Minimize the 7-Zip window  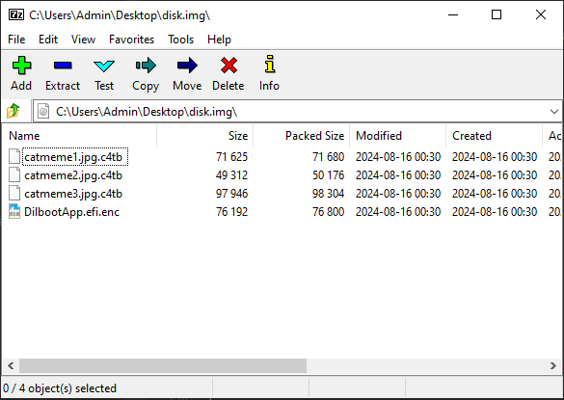453,14
